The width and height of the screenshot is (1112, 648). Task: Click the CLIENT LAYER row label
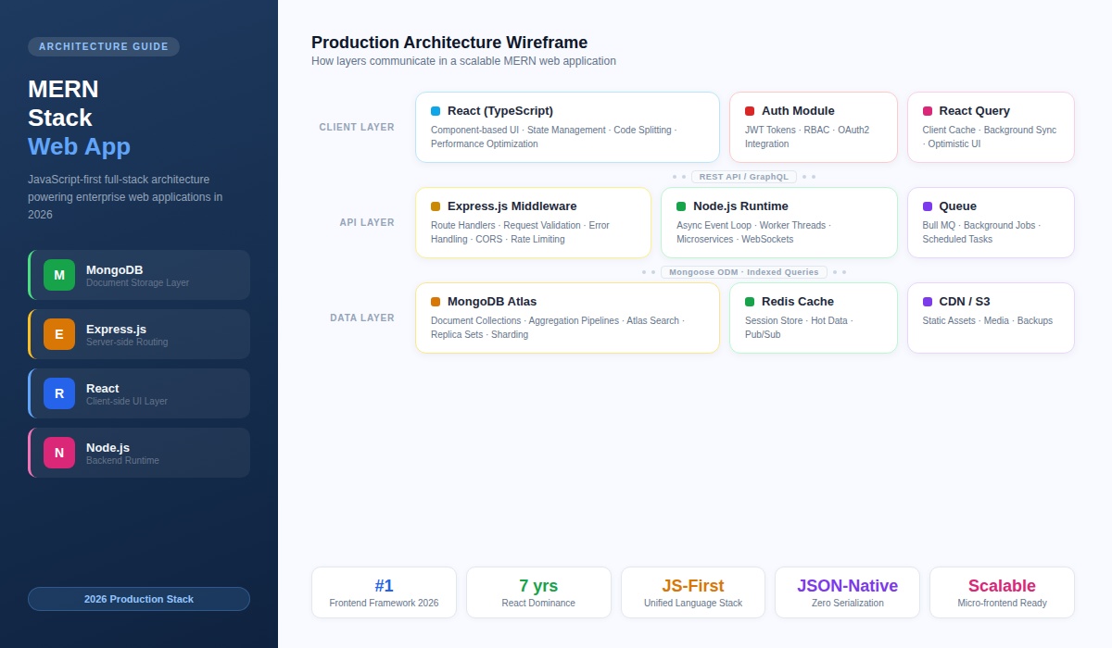(357, 128)
